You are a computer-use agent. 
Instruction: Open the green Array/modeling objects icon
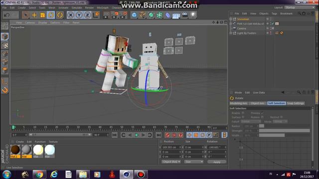159,15
